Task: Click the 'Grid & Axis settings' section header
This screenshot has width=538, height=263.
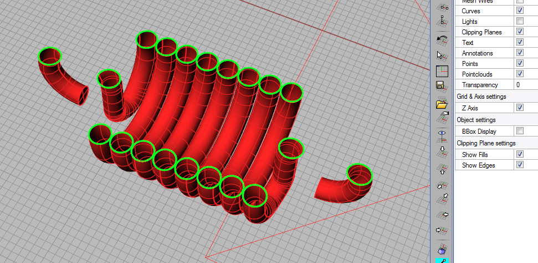Action: click(481, 97)
